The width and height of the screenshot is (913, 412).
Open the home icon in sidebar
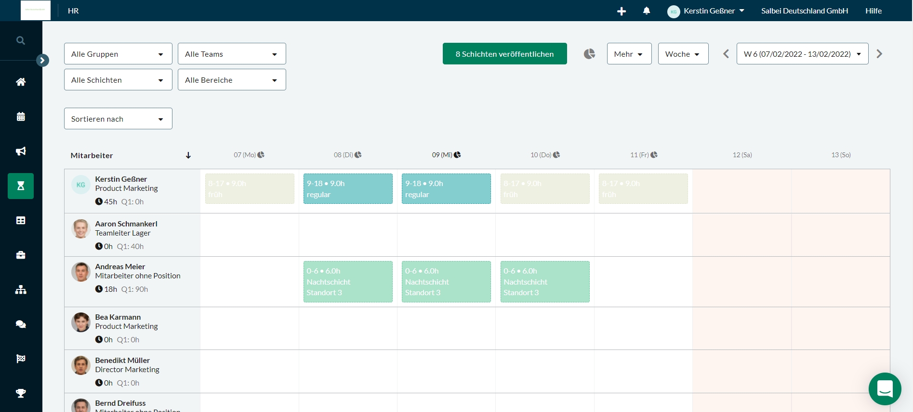click(21, 82)
